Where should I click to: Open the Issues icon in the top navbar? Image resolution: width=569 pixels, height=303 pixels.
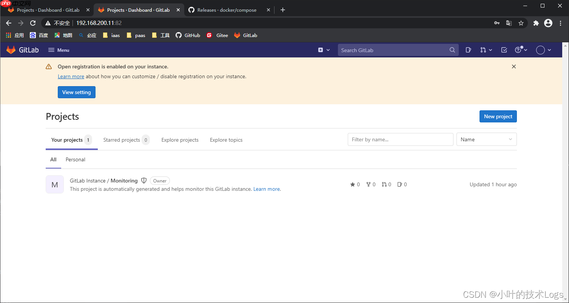point(468,49)
